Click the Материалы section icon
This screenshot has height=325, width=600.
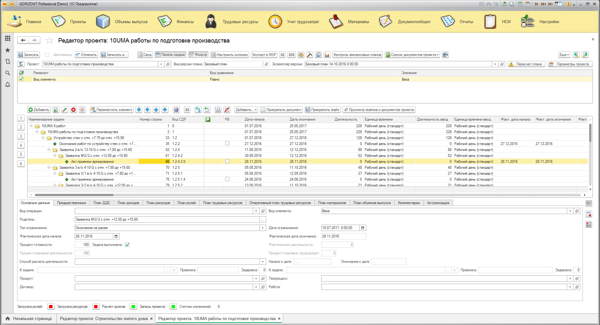tap(336, 22)
